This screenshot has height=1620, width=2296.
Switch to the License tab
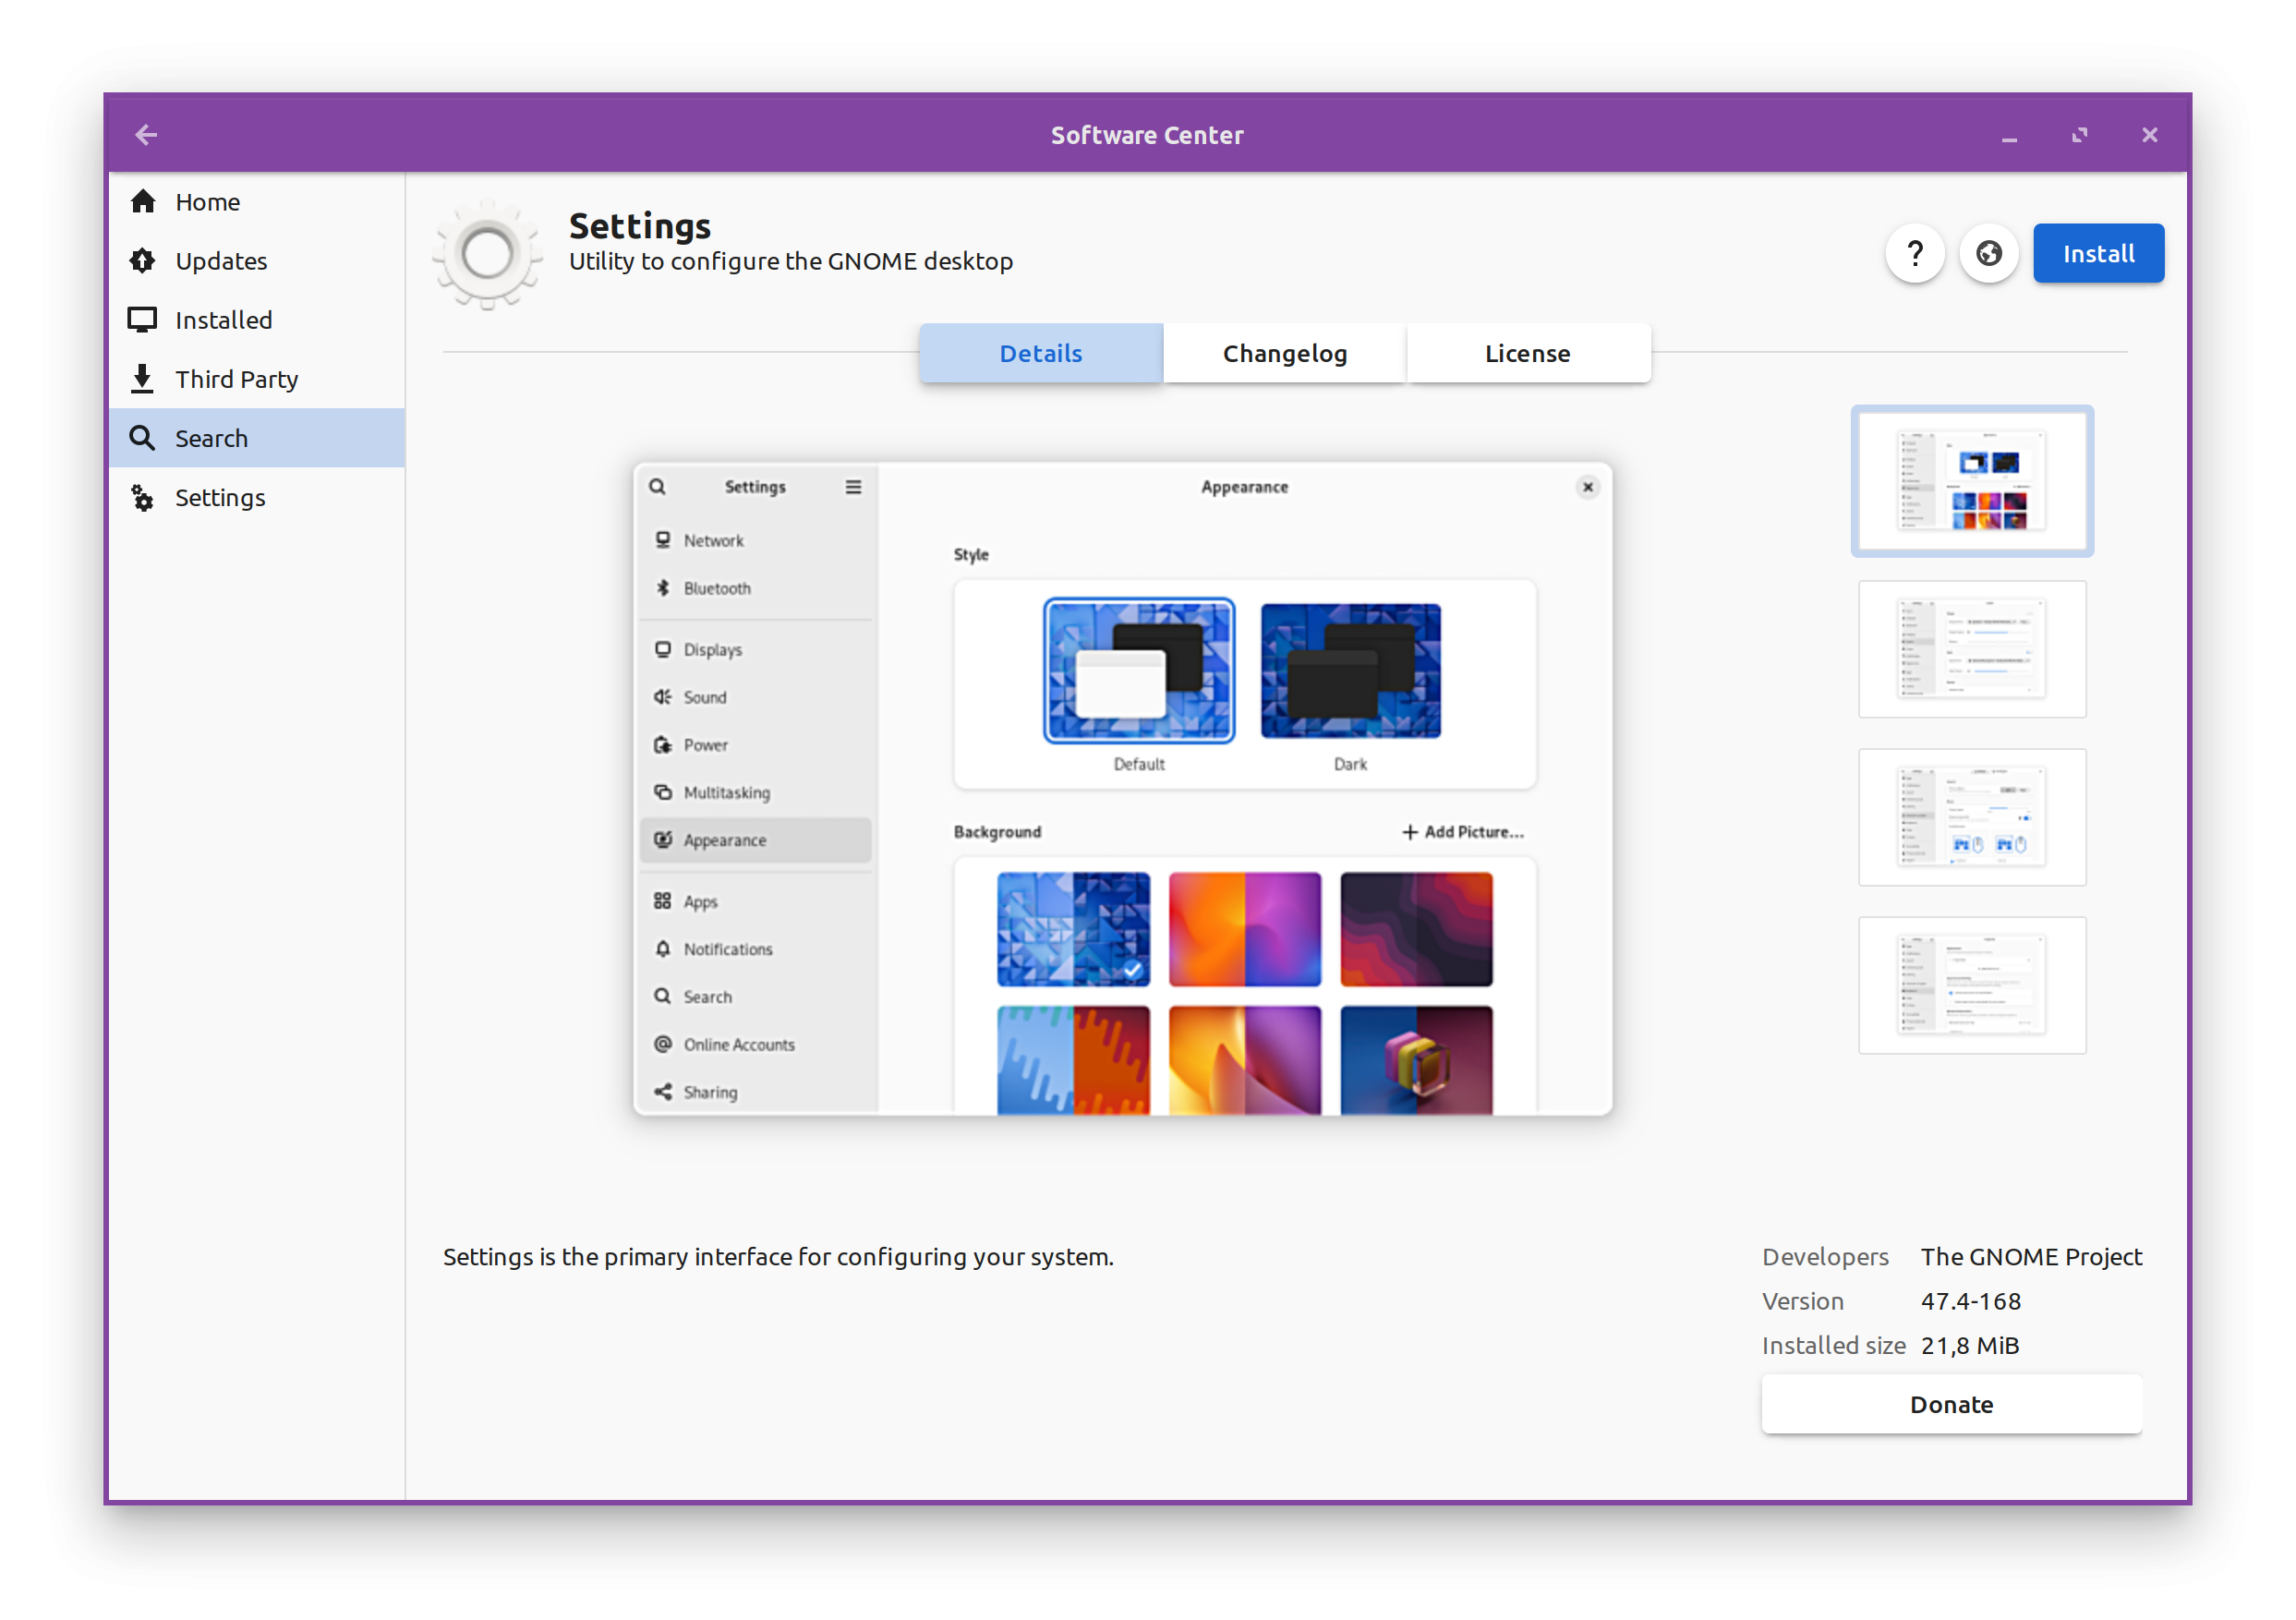[1527, 353]
